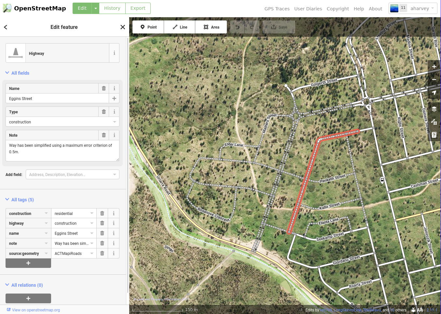441x314 pixels.
Task: Click the green Edit button
Action: [x=82, y=8]
